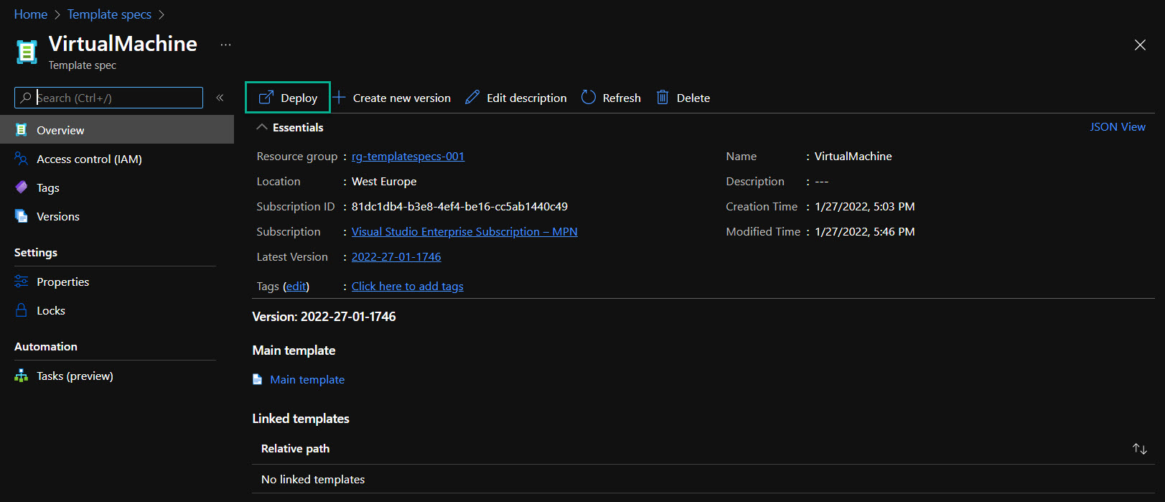This screenshot has height=502, width=1165.
Task: Close the VirtualMachine blade
Action: [x=1140, y=45]
